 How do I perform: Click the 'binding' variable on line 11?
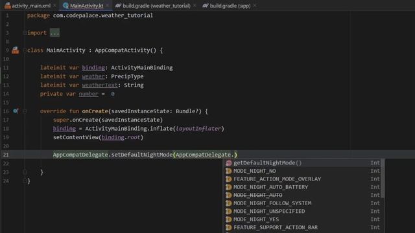pos(93,67)
